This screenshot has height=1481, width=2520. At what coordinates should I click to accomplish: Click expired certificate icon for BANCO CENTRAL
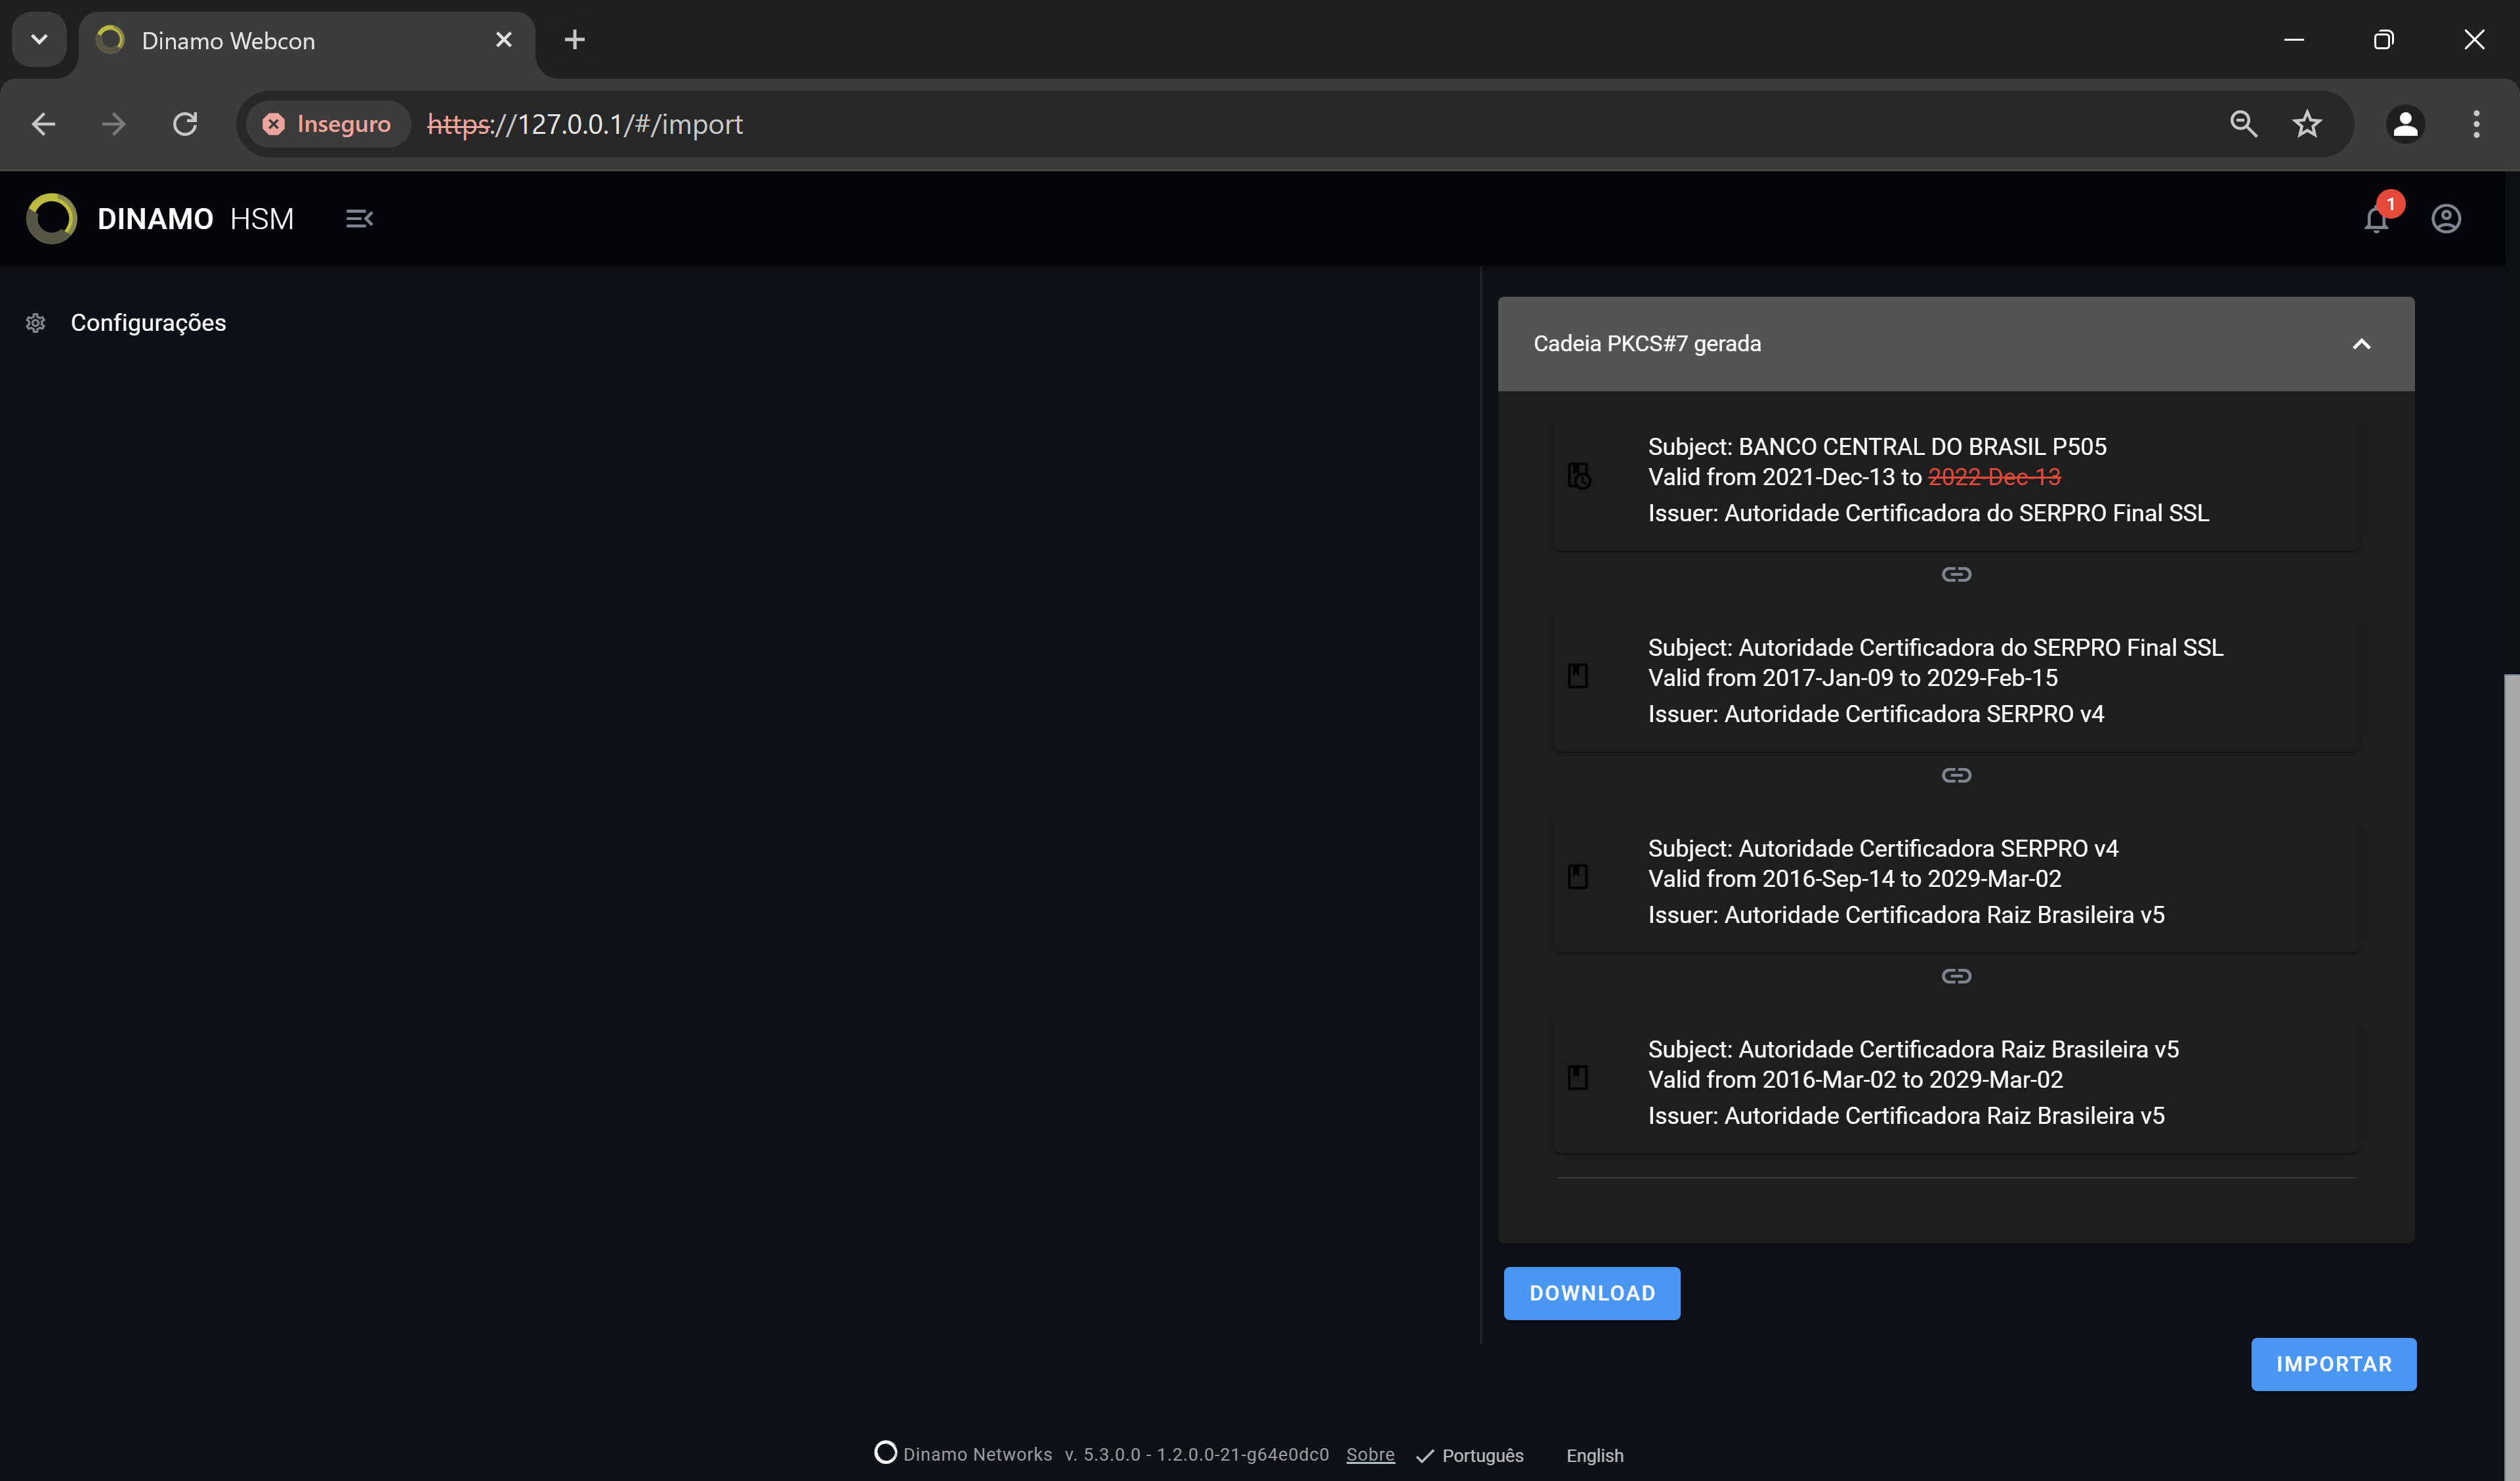pyautogui.click(x=1579, y=477)
